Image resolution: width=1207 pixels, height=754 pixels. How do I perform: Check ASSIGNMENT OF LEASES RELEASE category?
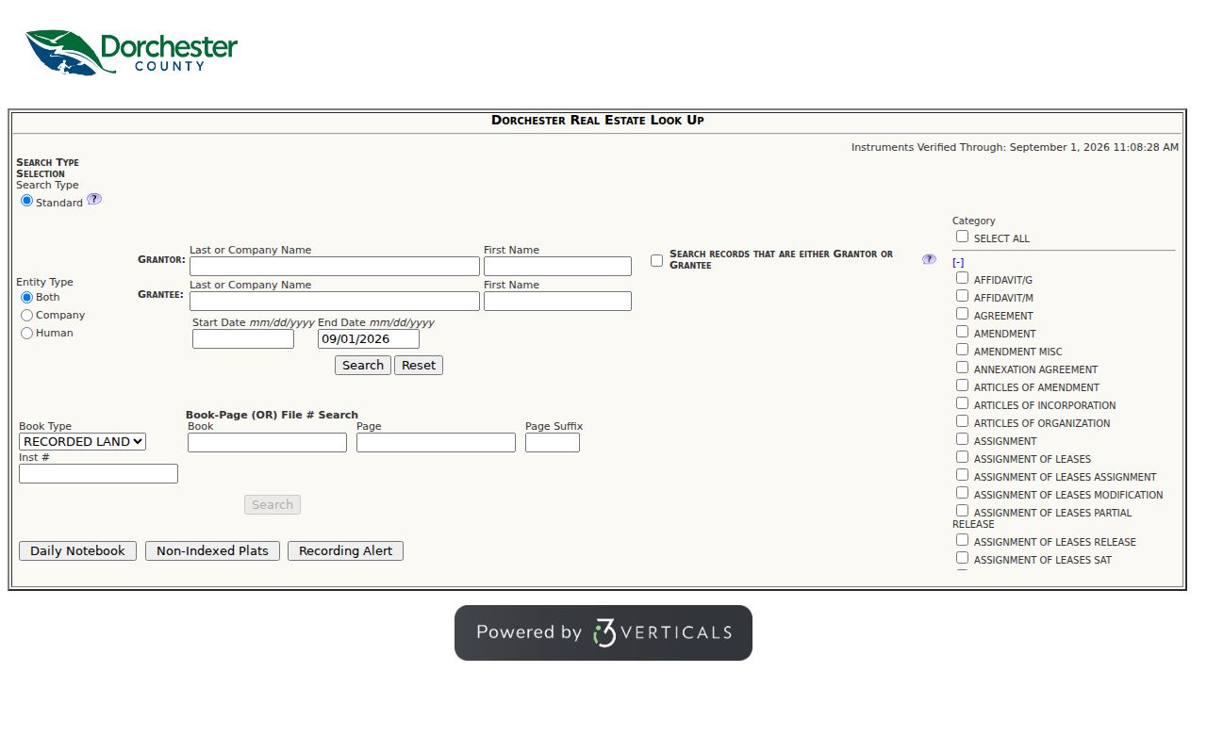click(962, 540)
